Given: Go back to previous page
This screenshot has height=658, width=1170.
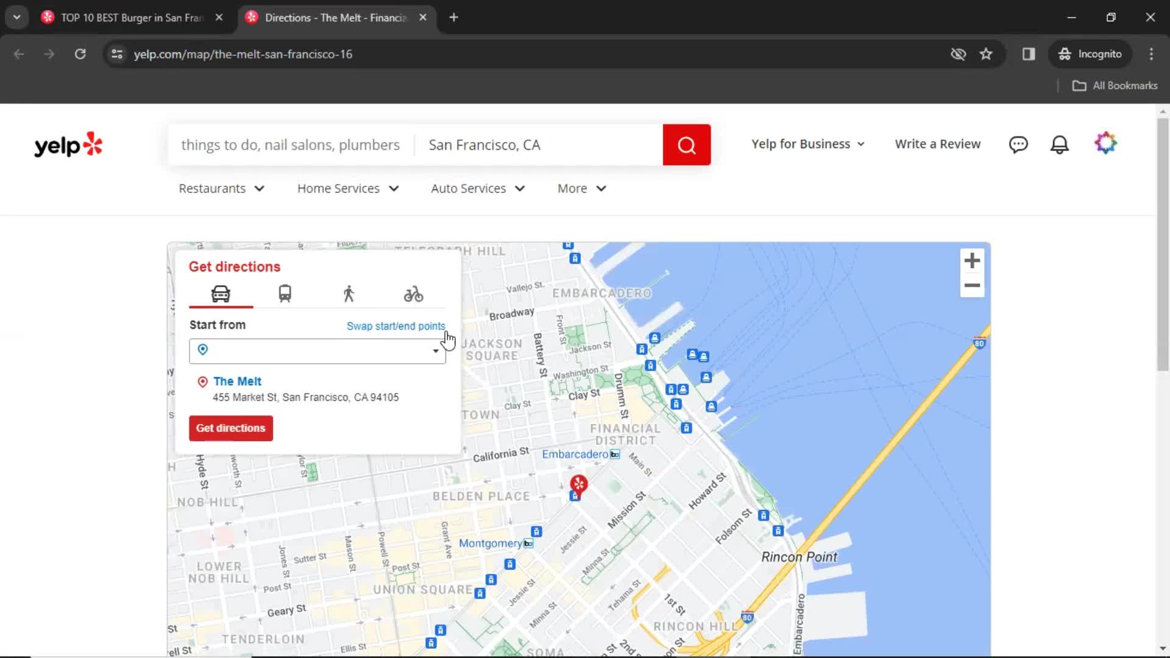Looking at the screenshot, I should point(19,54).
